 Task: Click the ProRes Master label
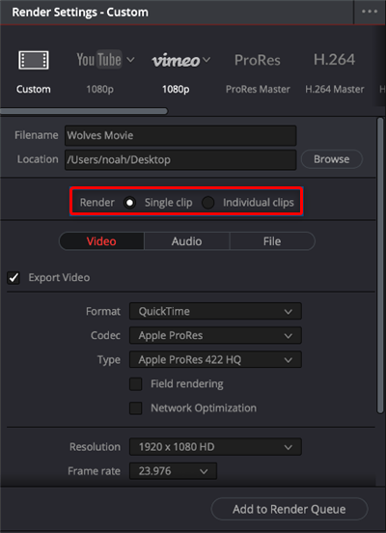click(x=258, y=90)
